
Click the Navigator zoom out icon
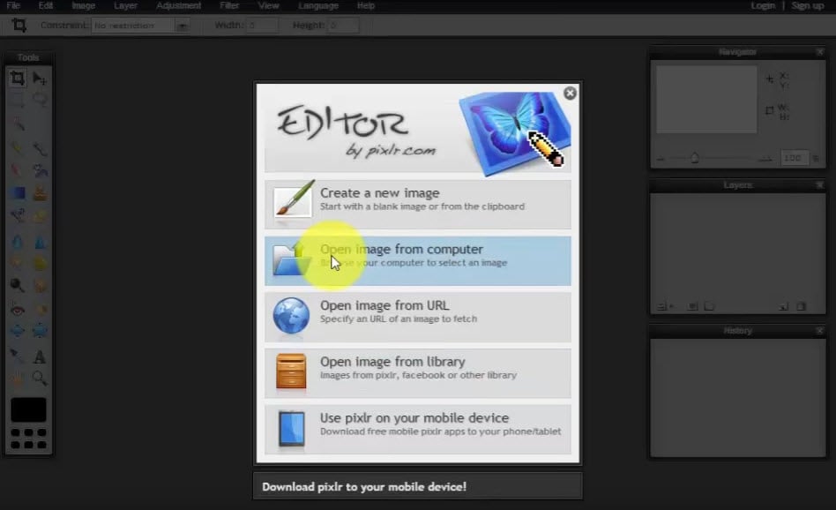click(661, 159)
